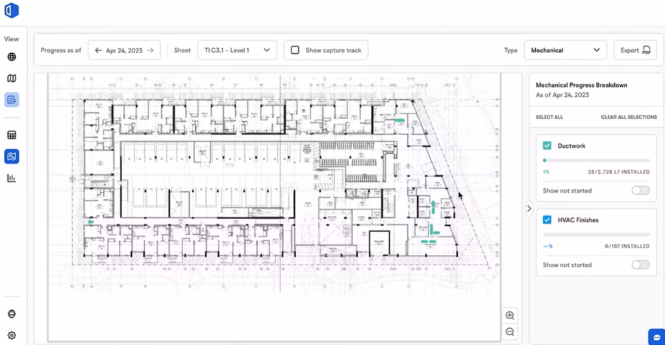Select the sheet-with-pin icon in sidebar
This screenshot has width=665, height=345.
[12, 101]
